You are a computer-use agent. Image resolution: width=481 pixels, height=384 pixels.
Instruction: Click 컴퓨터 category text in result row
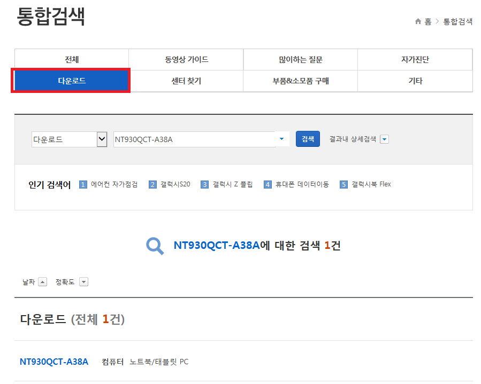coord(112,362)
